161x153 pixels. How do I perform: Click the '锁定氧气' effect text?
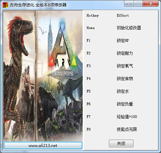pos(125,66)
